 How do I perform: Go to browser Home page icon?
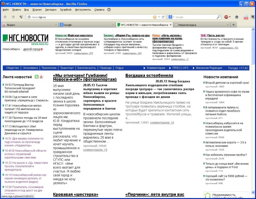[237, 17]
